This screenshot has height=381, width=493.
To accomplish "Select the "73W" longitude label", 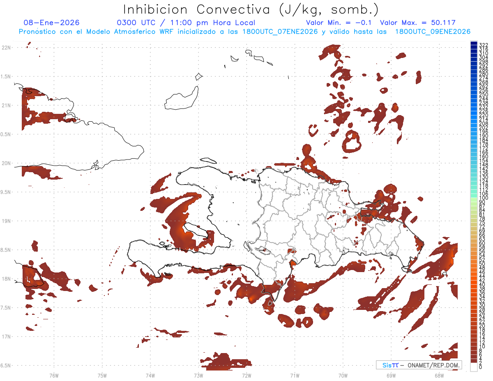I will pyautogui.click(x=198, y=375).
